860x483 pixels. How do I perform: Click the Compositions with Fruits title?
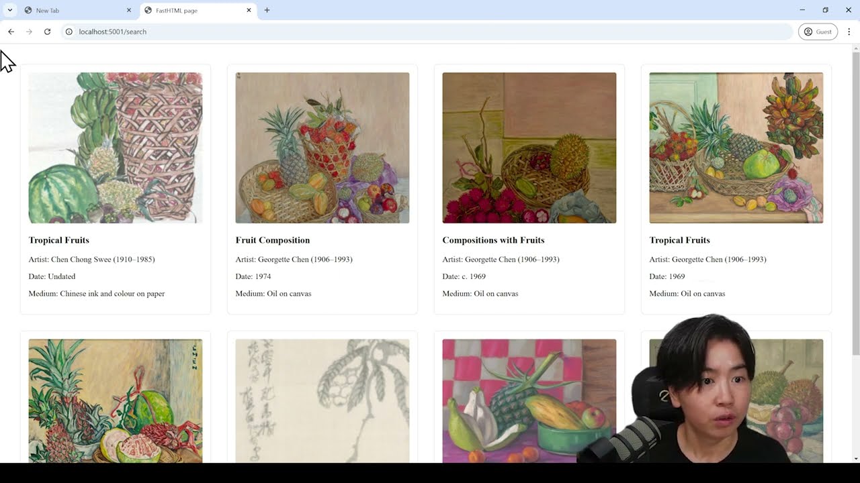point(493,240)
